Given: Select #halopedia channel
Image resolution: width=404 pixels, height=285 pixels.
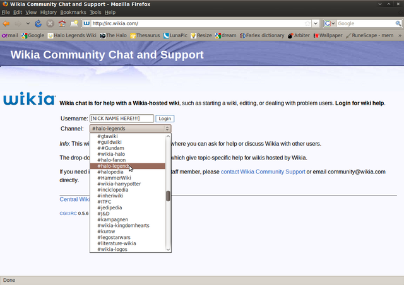Looking at the screenshot, I should 128,172.
